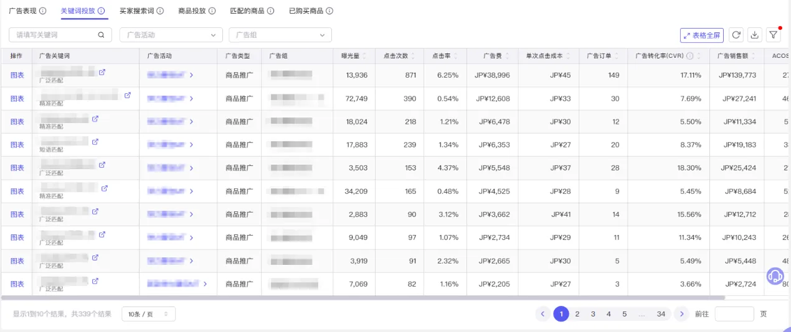Expand campaign chevron in 34,209 row
Screen dimensions: 791x332
191,191
